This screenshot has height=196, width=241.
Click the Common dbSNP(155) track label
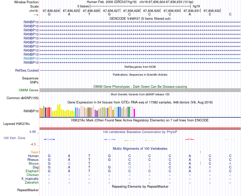point(23,98)
